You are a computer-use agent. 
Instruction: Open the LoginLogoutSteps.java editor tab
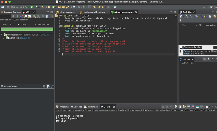(x=93, y=12)
